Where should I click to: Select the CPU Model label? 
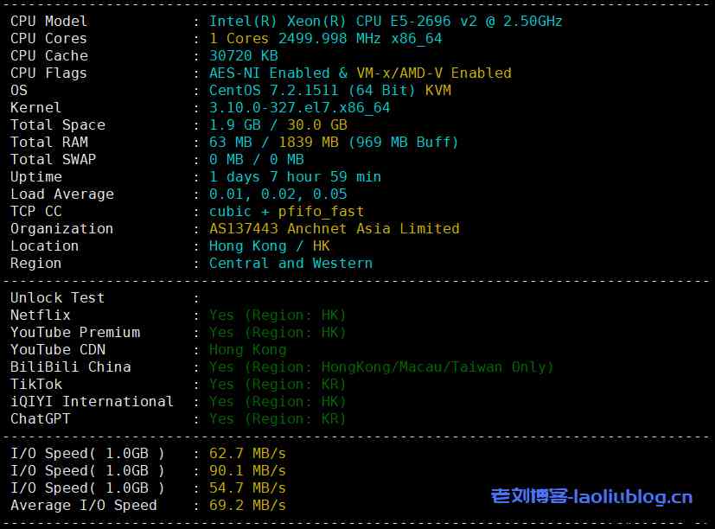[48, 22]
